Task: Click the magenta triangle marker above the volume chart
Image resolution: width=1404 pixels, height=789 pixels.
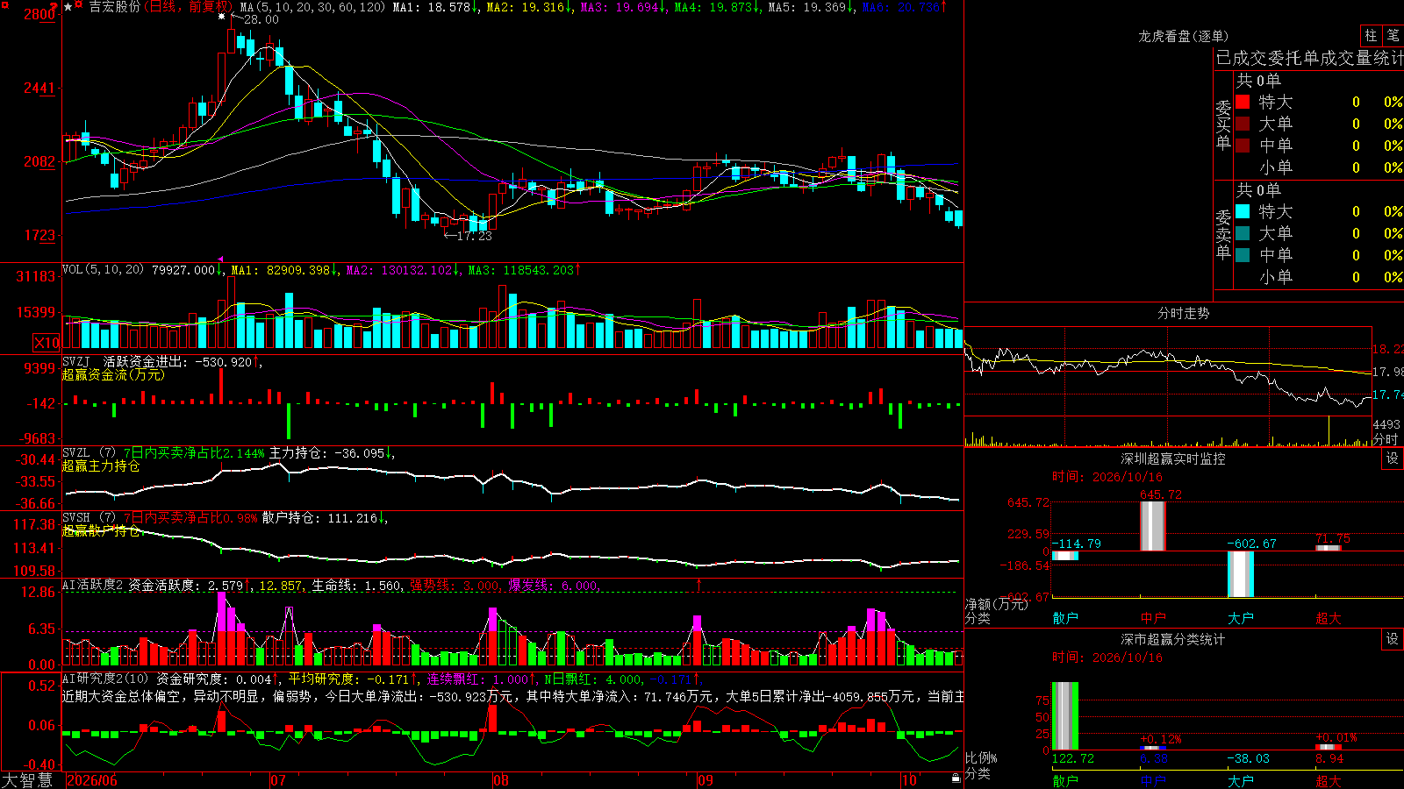Action: (x=220, y=259)
